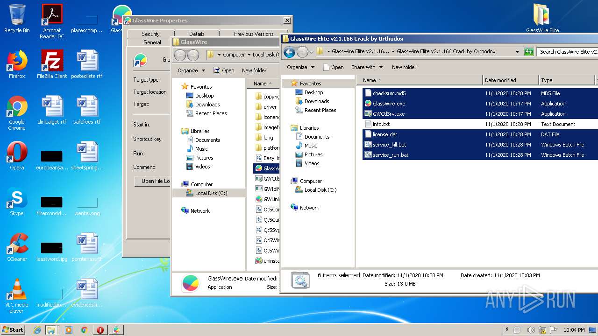Open Opera taskbar icon
The height and width of the screenshot is (336, 598).
pos(100,330)
